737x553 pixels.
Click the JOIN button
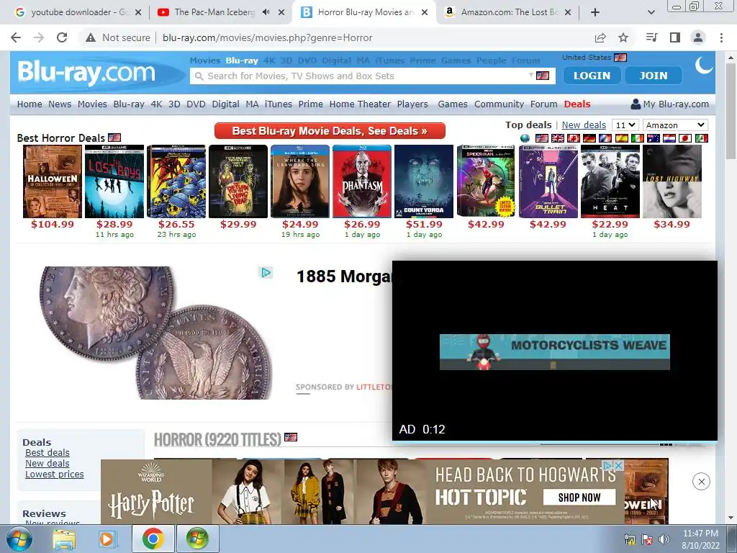click(654, 75)
